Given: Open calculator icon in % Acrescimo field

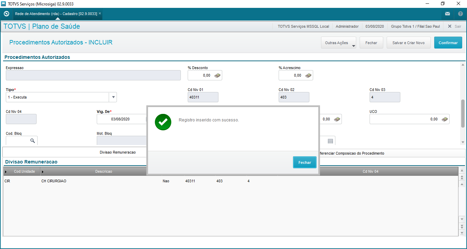Looking at the screenshot, I should 308,75.
